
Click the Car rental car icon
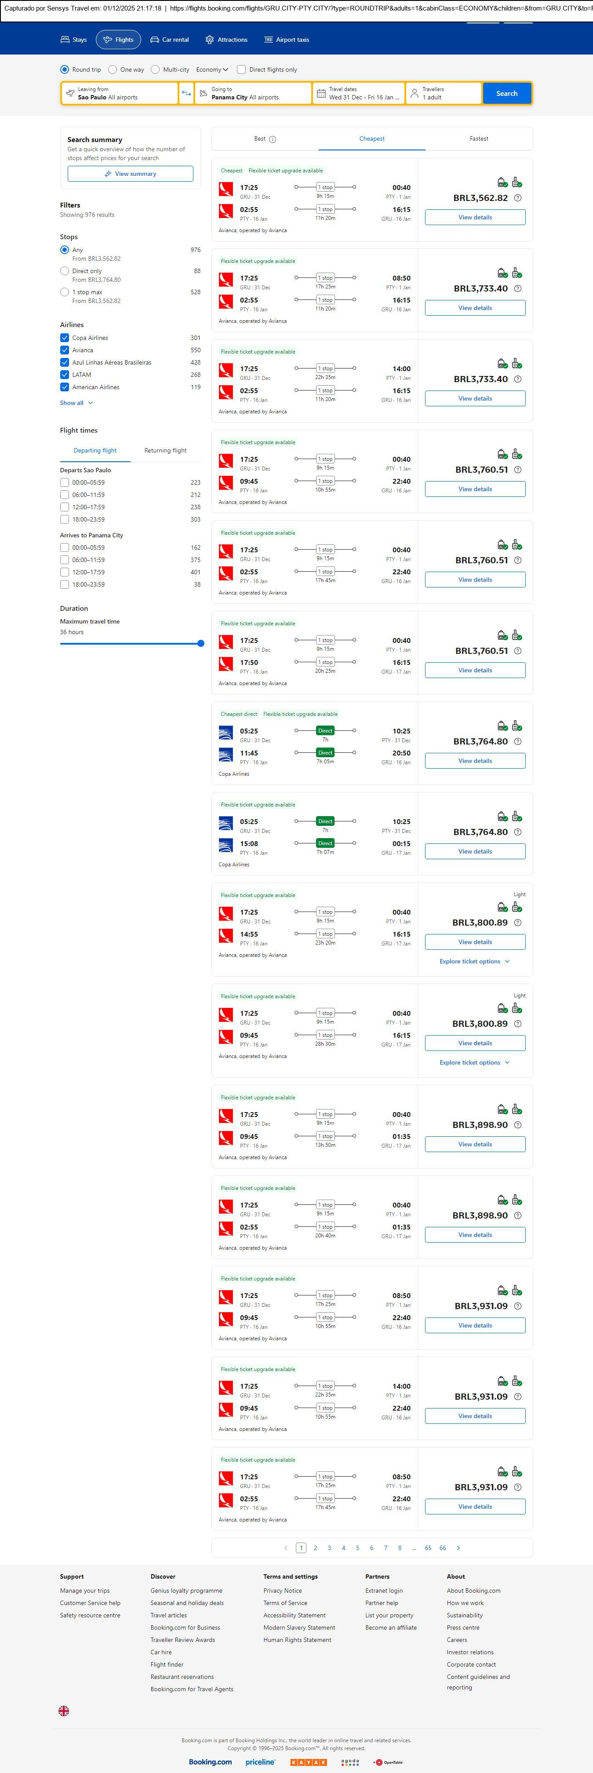[155, 40]
